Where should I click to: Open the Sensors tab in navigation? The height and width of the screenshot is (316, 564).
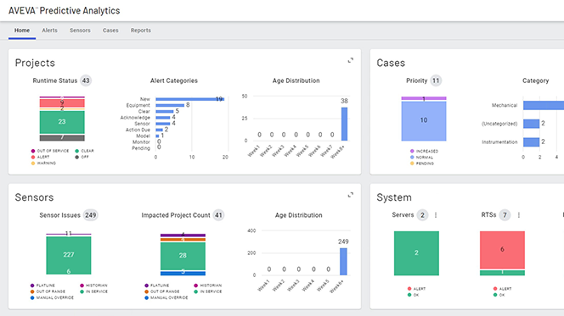[x=80, y=30]
